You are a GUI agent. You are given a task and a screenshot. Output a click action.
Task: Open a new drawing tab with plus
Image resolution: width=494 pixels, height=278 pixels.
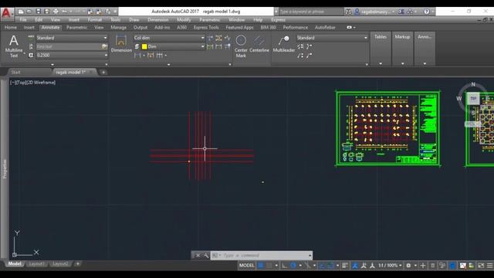pyautogui.click(x=103, y=72)
